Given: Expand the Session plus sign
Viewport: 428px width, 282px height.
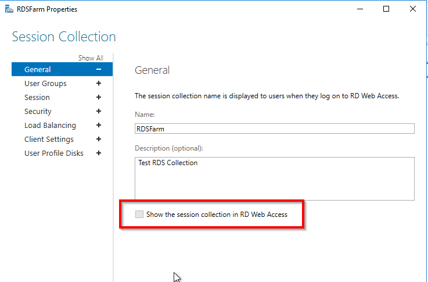Looking at the screenshot, I should coord(99,97).
